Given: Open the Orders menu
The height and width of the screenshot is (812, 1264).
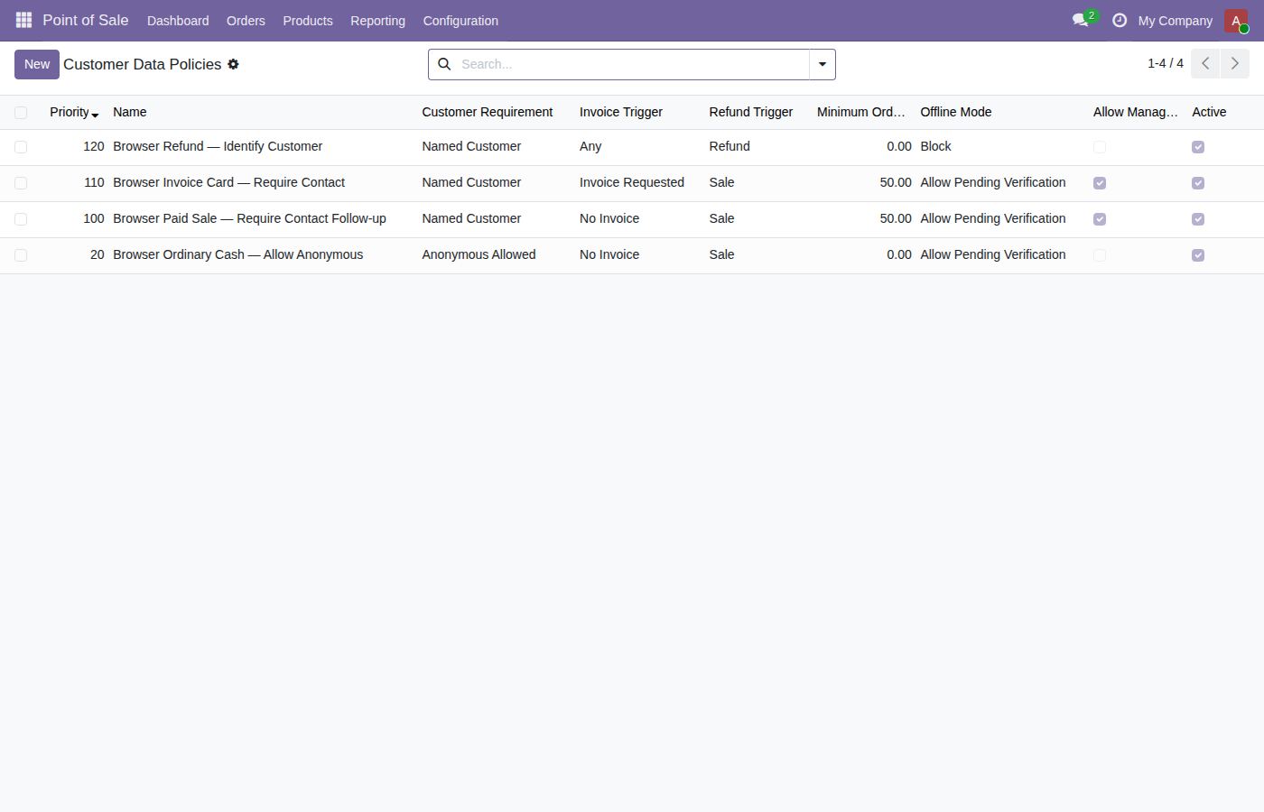Looking at the screenshot, I should point(246,21).
